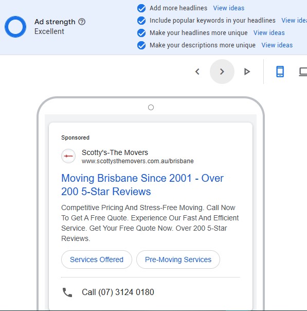Screen dimensions: 307x311
Task: Show next ad preview with right chevron
Action: [x=222, y=72]
